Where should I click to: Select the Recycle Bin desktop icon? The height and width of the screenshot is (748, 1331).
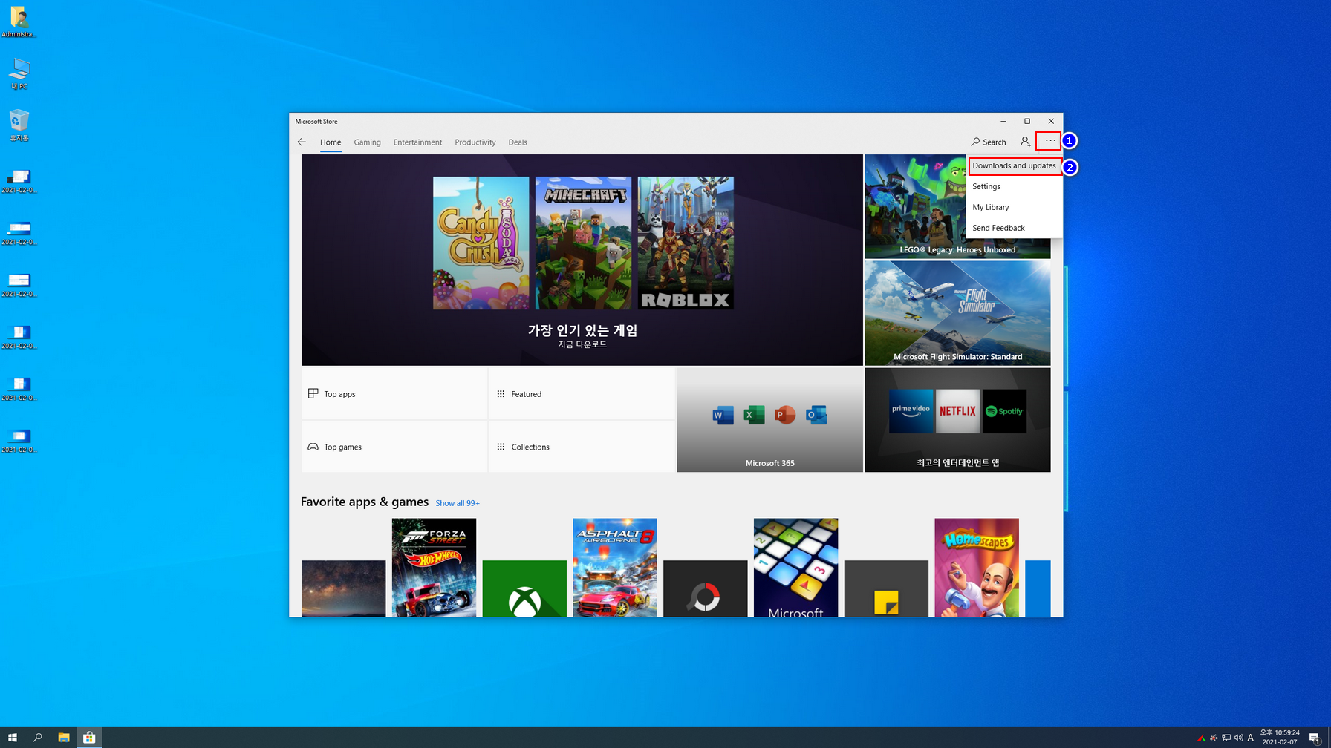[x=19, y=125]
